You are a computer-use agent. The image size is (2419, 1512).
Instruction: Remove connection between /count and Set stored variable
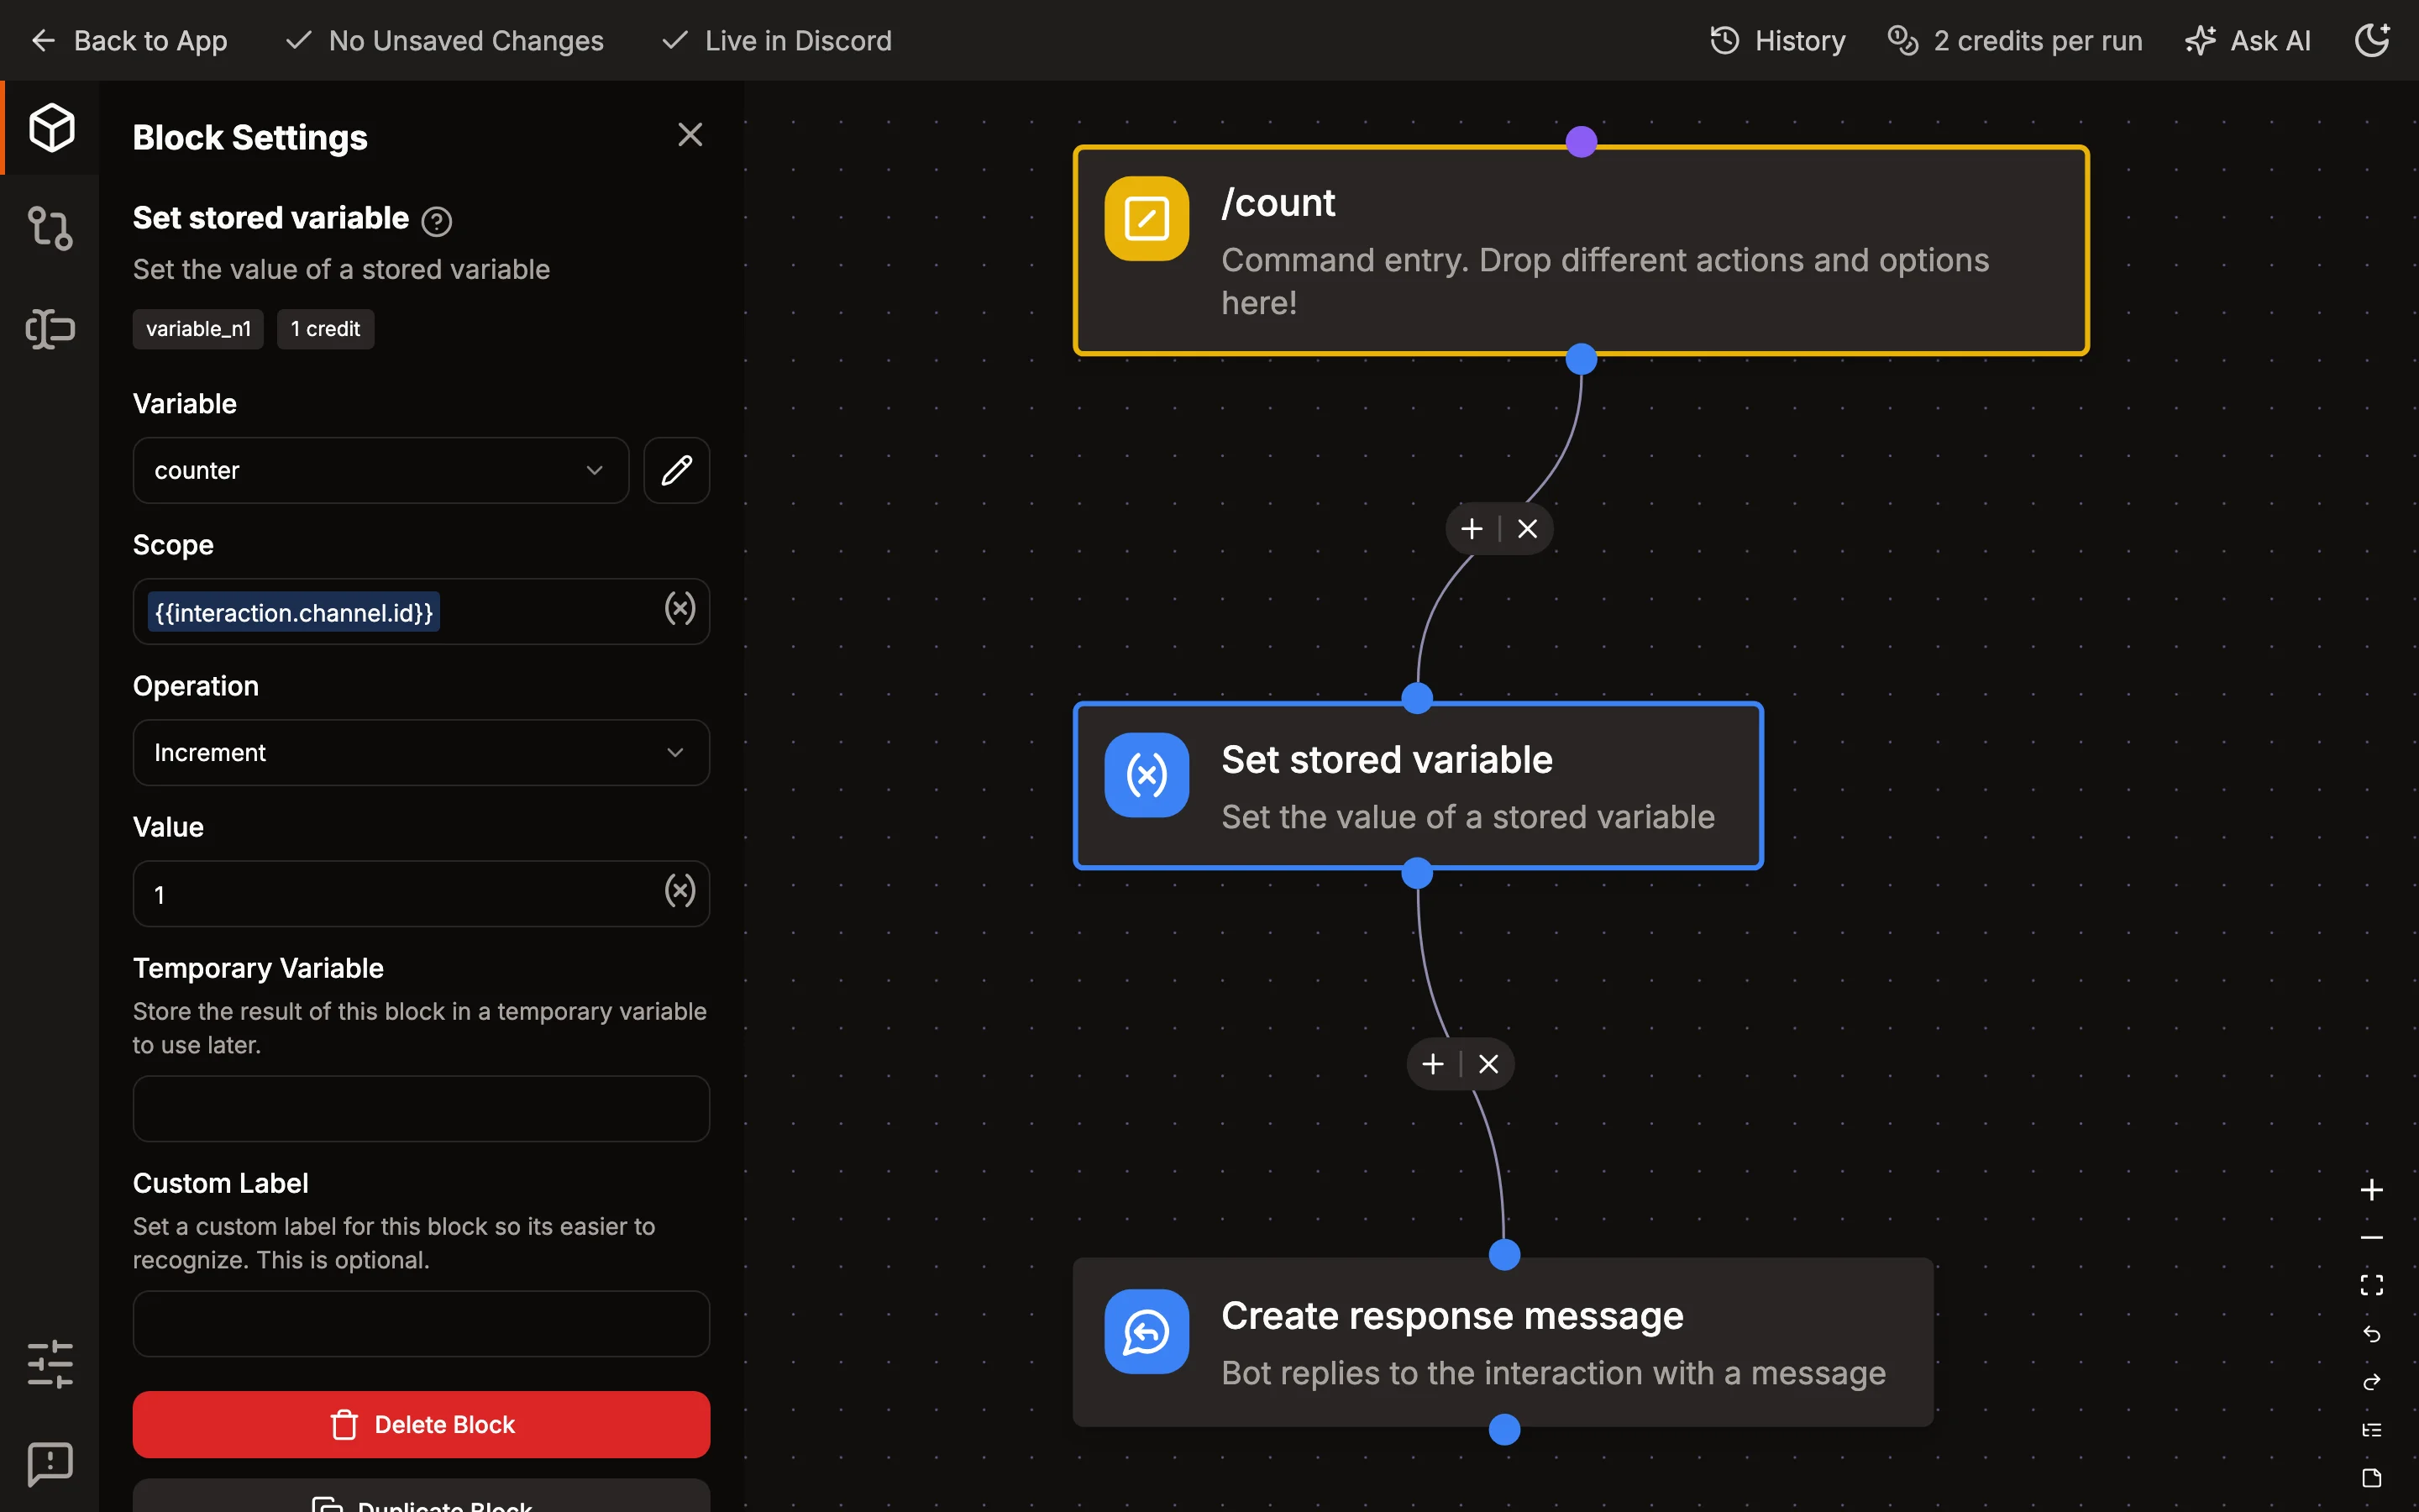click(x=1527, y=529)
